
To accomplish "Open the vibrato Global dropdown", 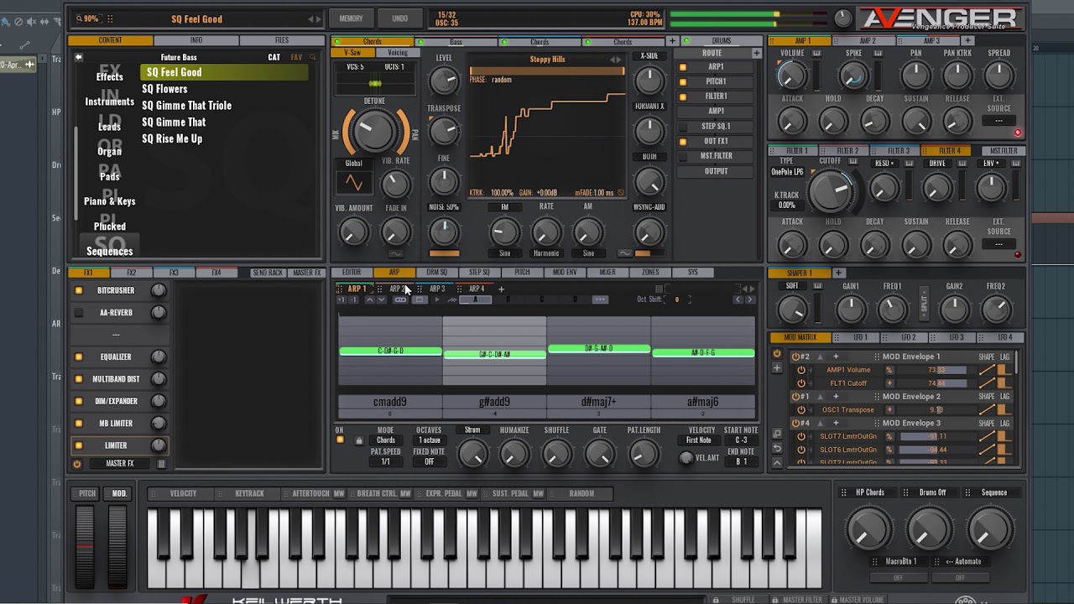I will [354, 164].
